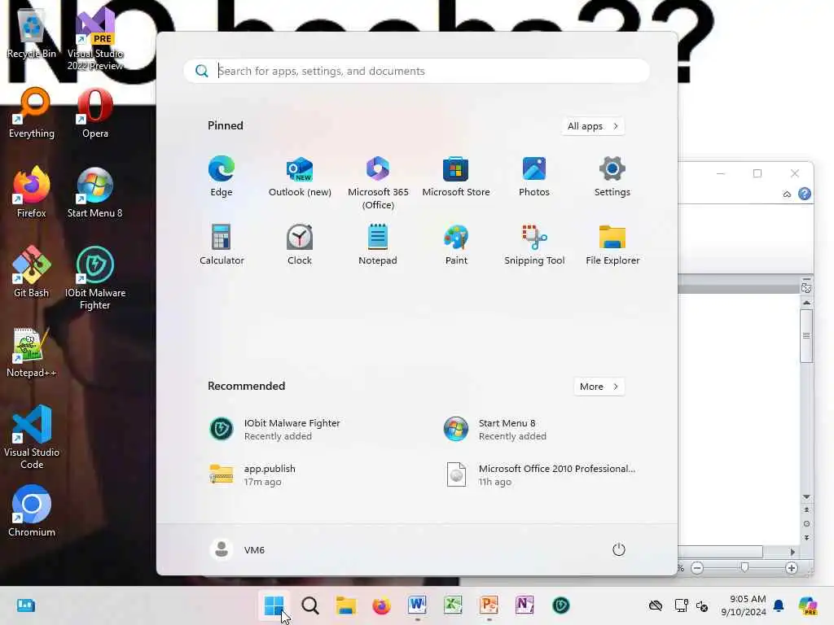Launch Paint from pinned apps
Screen dimensions: 834x625
(456, 245)
